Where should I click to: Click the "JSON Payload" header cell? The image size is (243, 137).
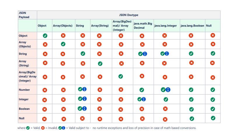[x=22, y=15]
